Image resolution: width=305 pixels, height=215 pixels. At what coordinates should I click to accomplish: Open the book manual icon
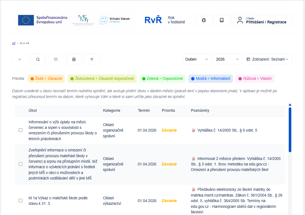click(x=221, y=20)
